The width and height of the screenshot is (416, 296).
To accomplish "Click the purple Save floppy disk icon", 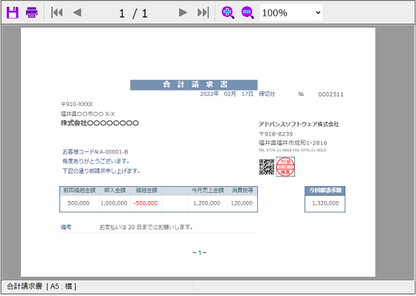I will (x=13, y=13).
